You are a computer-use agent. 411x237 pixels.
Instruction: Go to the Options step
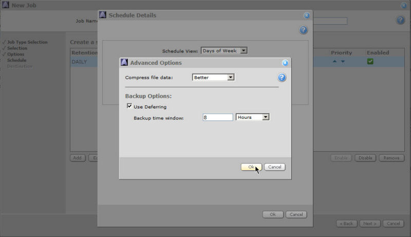coord(15,54)
